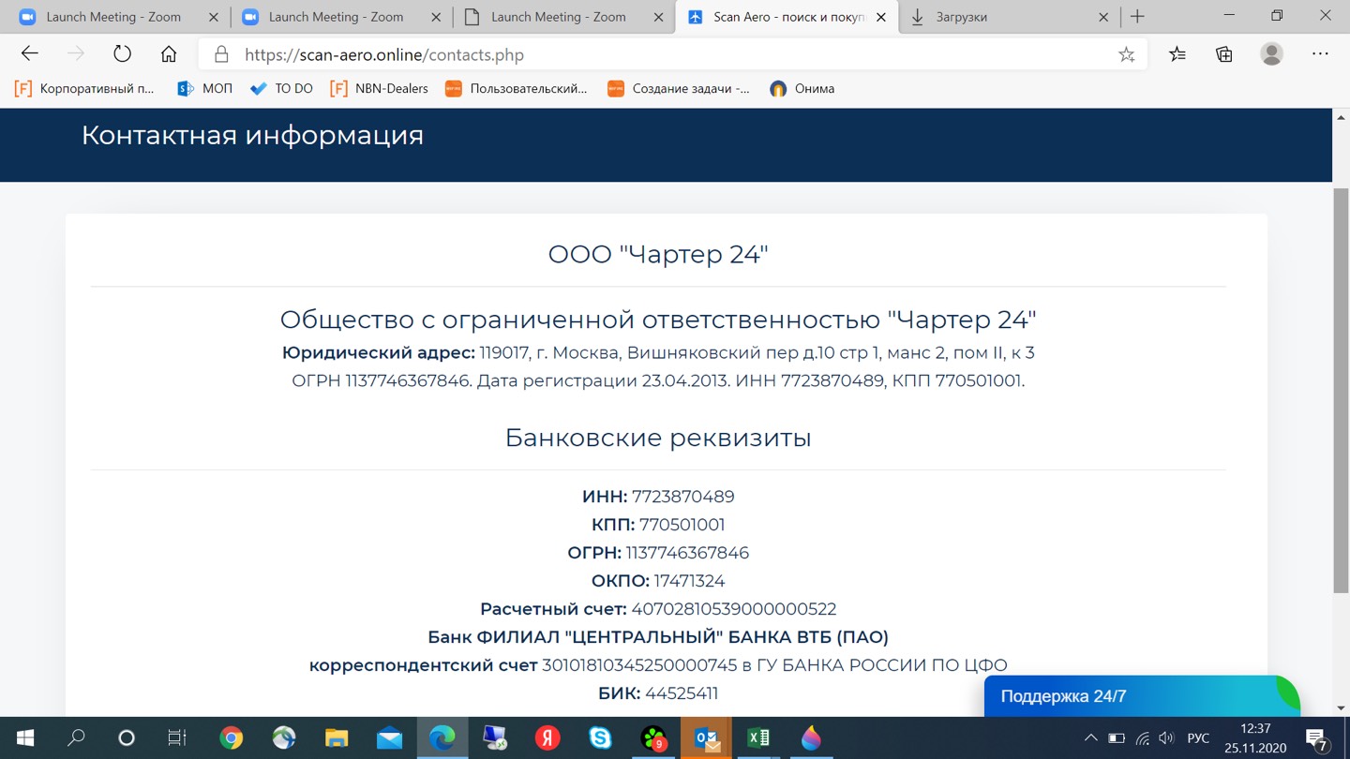1350x759 pixels.
Task: Open the Favorites list icon
Action: point(1177,54)
